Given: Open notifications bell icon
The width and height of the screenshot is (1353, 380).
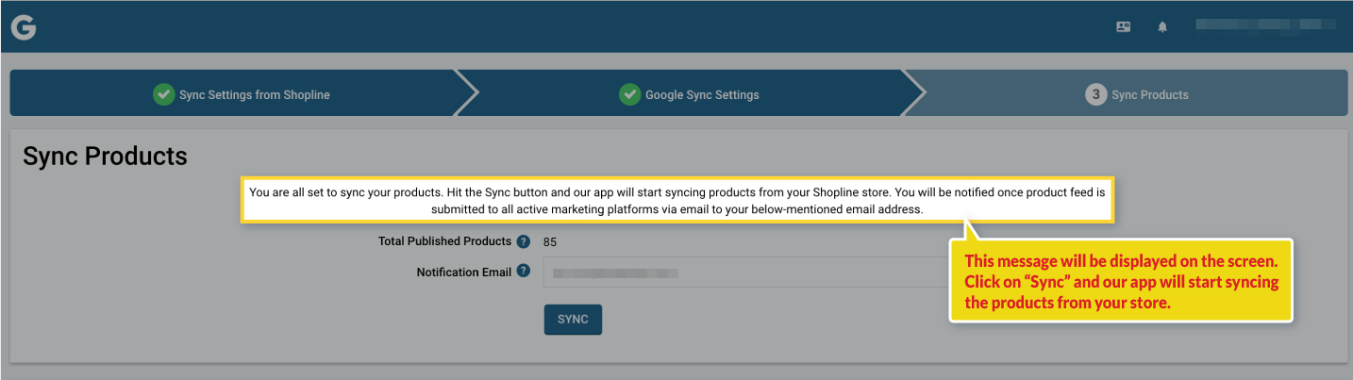Looking at the screenshot, I should point(1162,27).
